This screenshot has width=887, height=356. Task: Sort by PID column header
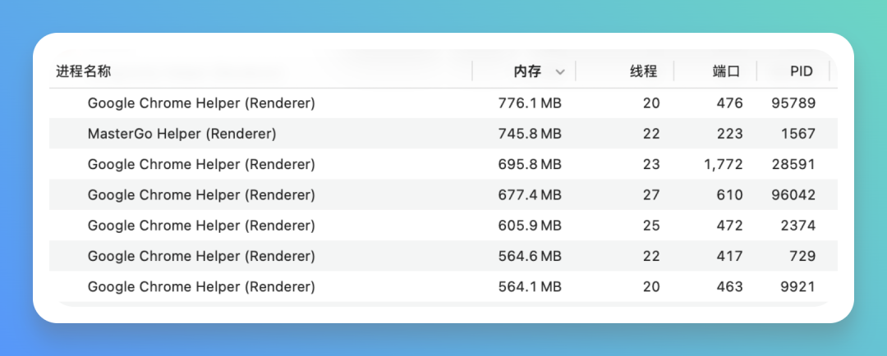pos(802,71)
